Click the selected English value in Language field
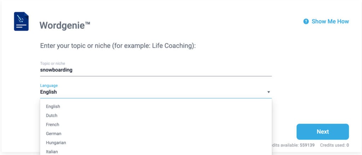 (48, 92)
